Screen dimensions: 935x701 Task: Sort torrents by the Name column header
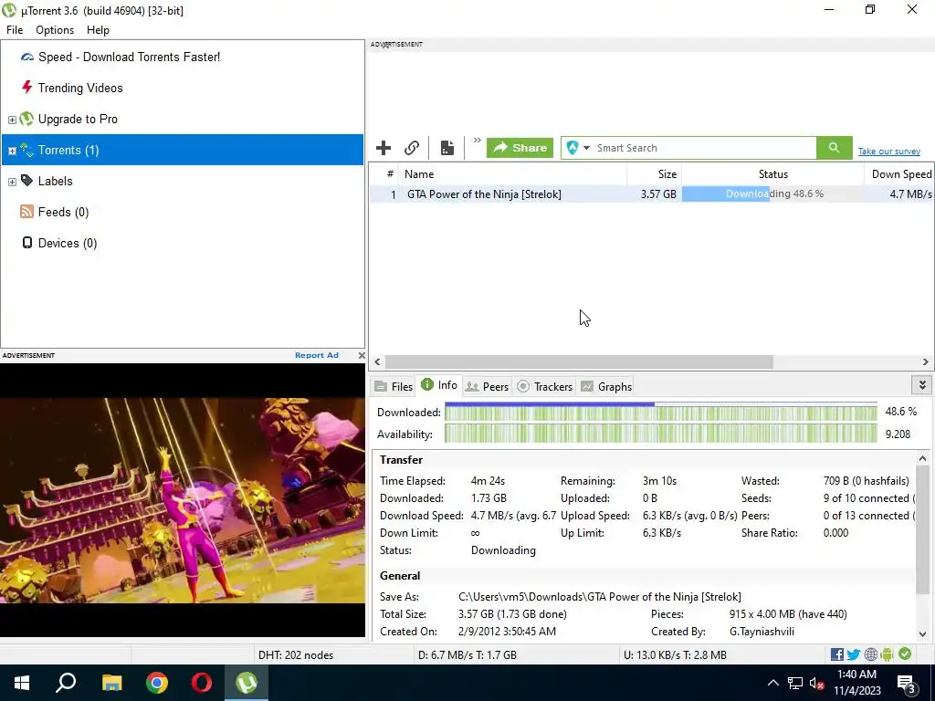coord(513,174)
